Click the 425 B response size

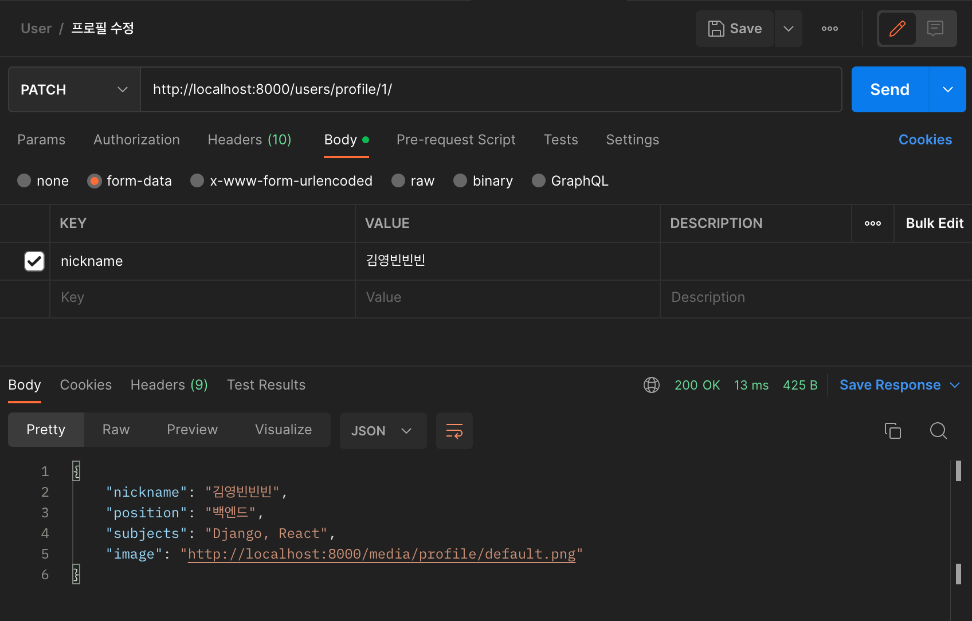[x=800, y=385]
